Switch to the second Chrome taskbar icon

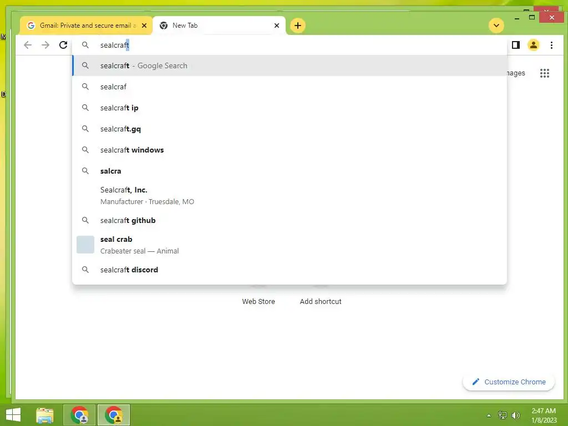tap(114, 415)
